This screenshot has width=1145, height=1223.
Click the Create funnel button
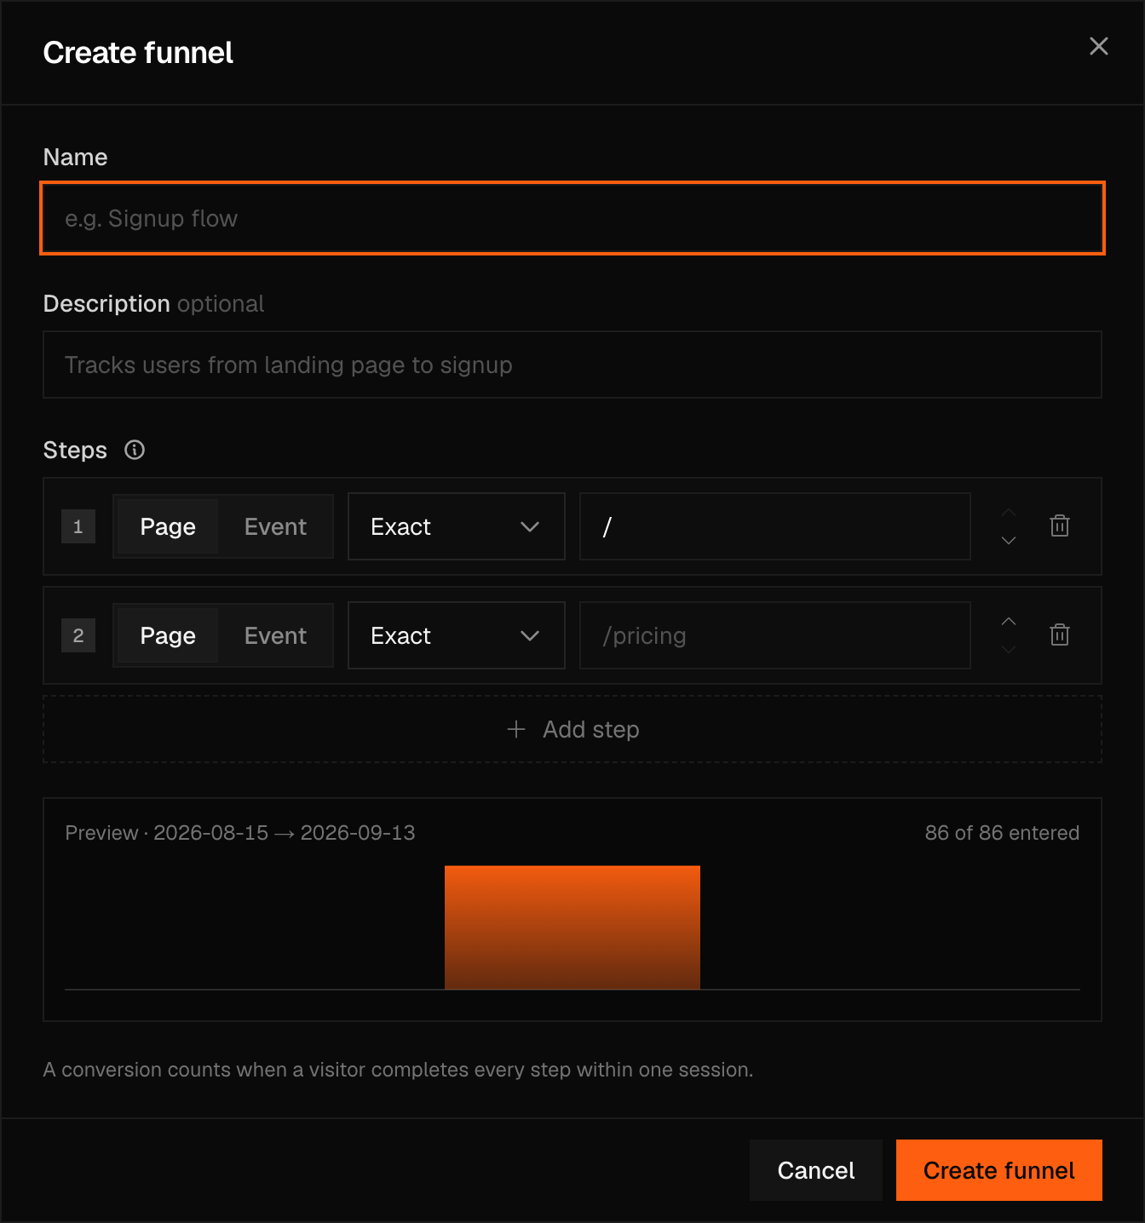pos(999,1170)
